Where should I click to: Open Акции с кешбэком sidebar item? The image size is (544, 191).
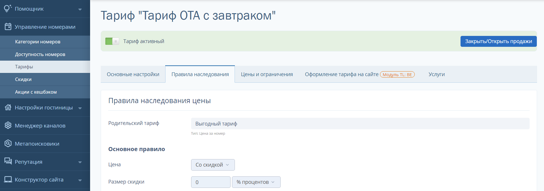coord(45,92)
